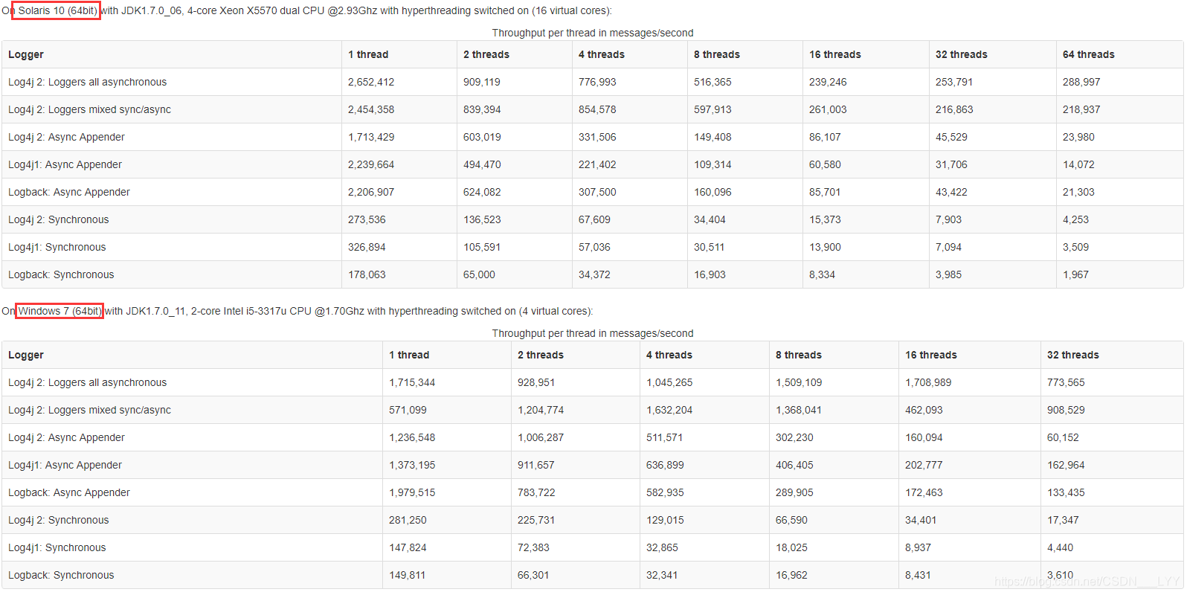Screen dimensions: 1187x595
Task: Click cell value 1,045,265
Action: click(669, 382)
